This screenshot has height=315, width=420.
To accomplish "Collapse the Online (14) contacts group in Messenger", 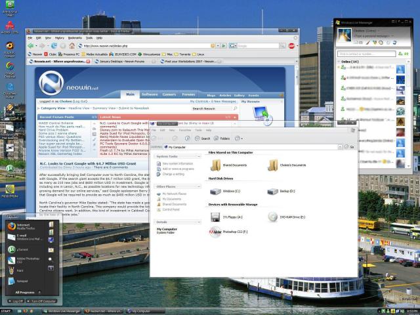I will point(339,62).
